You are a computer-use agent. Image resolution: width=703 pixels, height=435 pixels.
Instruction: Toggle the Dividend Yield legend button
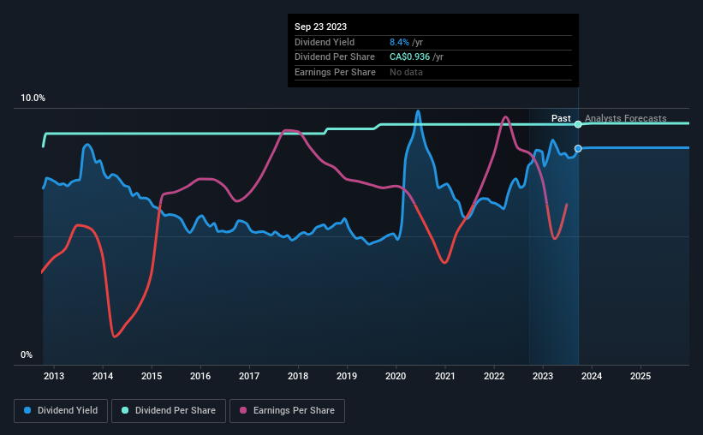coord(61,410)
